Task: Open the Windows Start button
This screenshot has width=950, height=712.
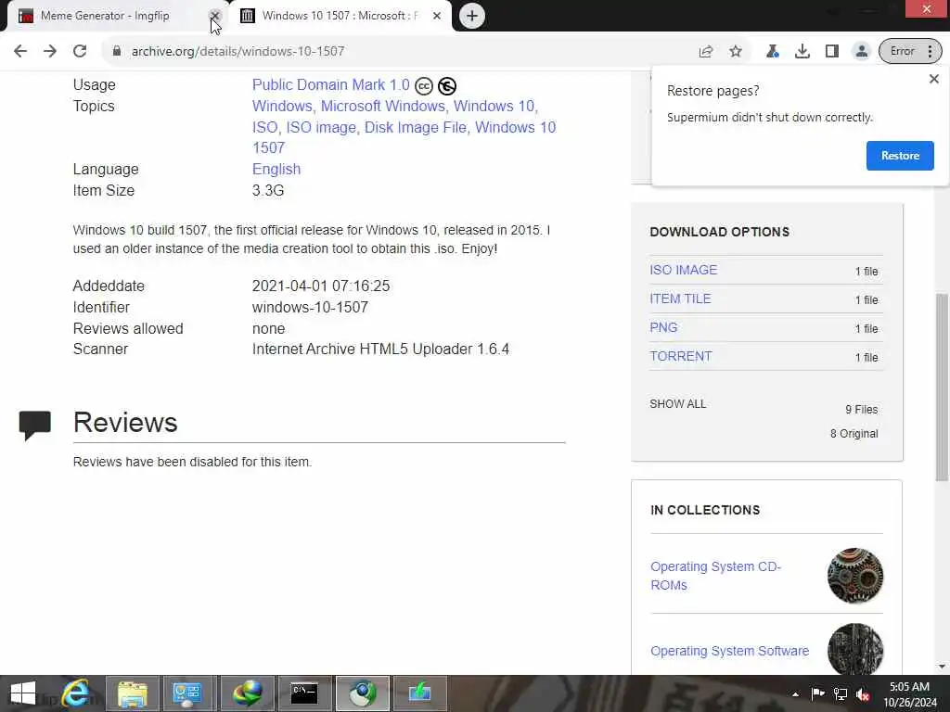Action: [x=23, y=693]
